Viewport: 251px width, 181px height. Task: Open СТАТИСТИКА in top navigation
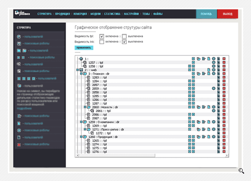tap(112, 14)
